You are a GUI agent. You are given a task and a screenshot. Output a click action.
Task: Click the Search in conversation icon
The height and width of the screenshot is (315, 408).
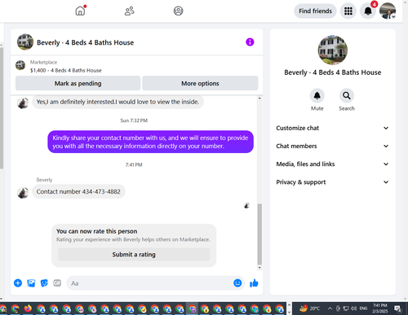pyautogui.click(x=347, y=95)
